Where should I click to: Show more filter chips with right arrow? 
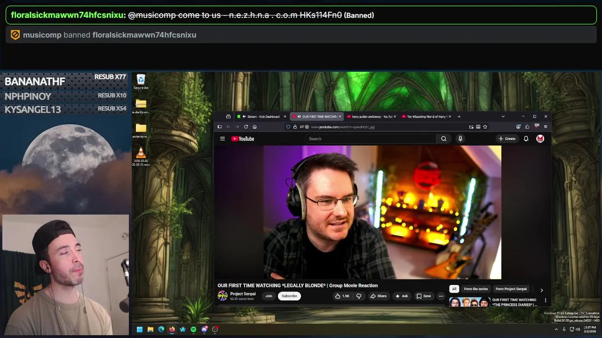click(x=541, y=290)
